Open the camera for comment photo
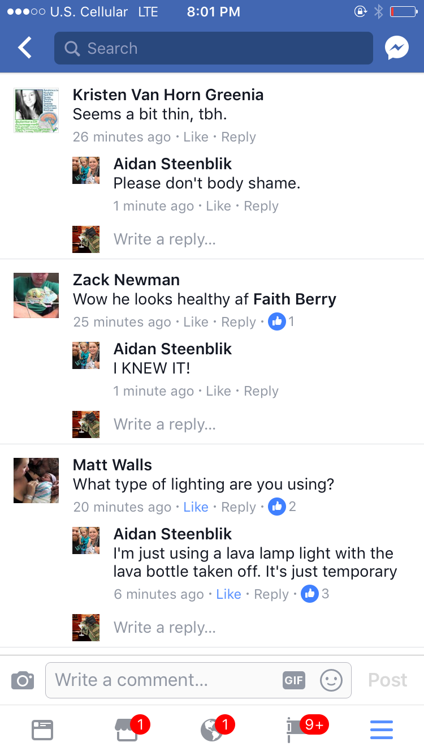424x755 pixels. click(23, 680)
